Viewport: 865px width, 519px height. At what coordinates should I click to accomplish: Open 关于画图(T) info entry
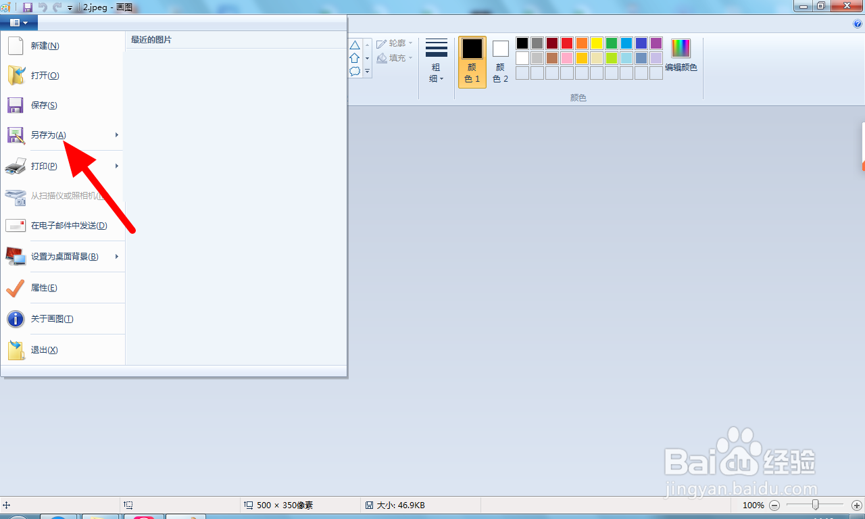62,319
